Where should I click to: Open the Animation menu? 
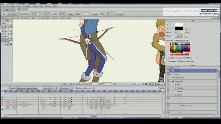(x=27, y=6)
